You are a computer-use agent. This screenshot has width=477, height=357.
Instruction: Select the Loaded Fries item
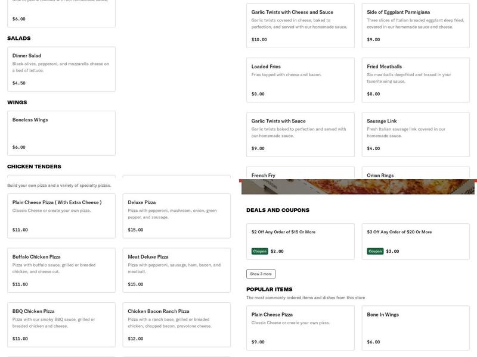[x=300, y=80]
